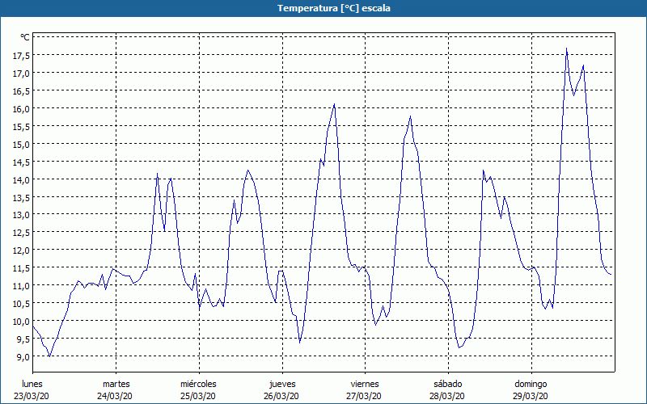Click the °C unit label
The height and width of the screenshot is (404, 647).
click(25, 37)
